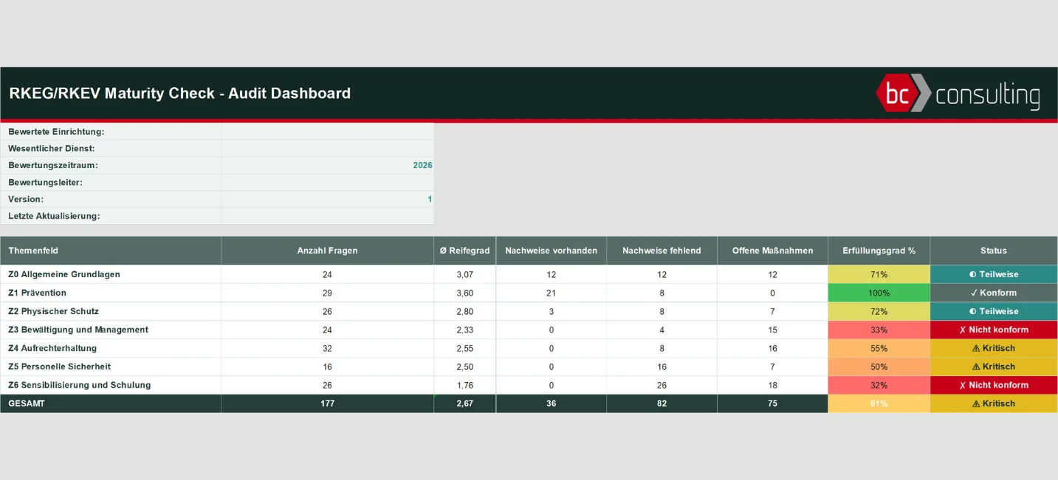Screen dimensions: 1058x480
Task: Click the 72% Erfüllungsgrad cell for Z2
Action: click(x=879, y=311)
